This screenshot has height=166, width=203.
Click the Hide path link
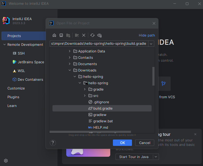(x=147, y=35)
